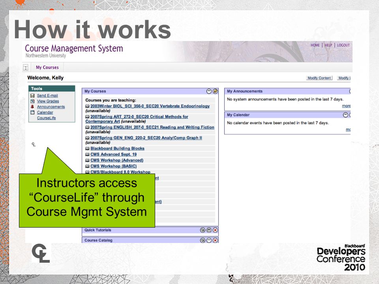
Task: Click LOGOUT in top navigation
Action: [343, 45]
